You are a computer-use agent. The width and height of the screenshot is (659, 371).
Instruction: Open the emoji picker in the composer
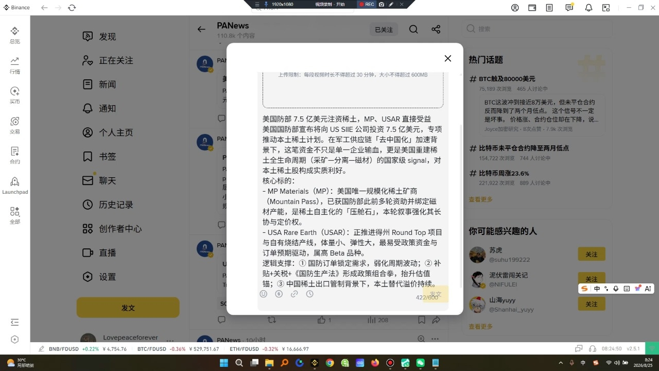tap(264, 294)
